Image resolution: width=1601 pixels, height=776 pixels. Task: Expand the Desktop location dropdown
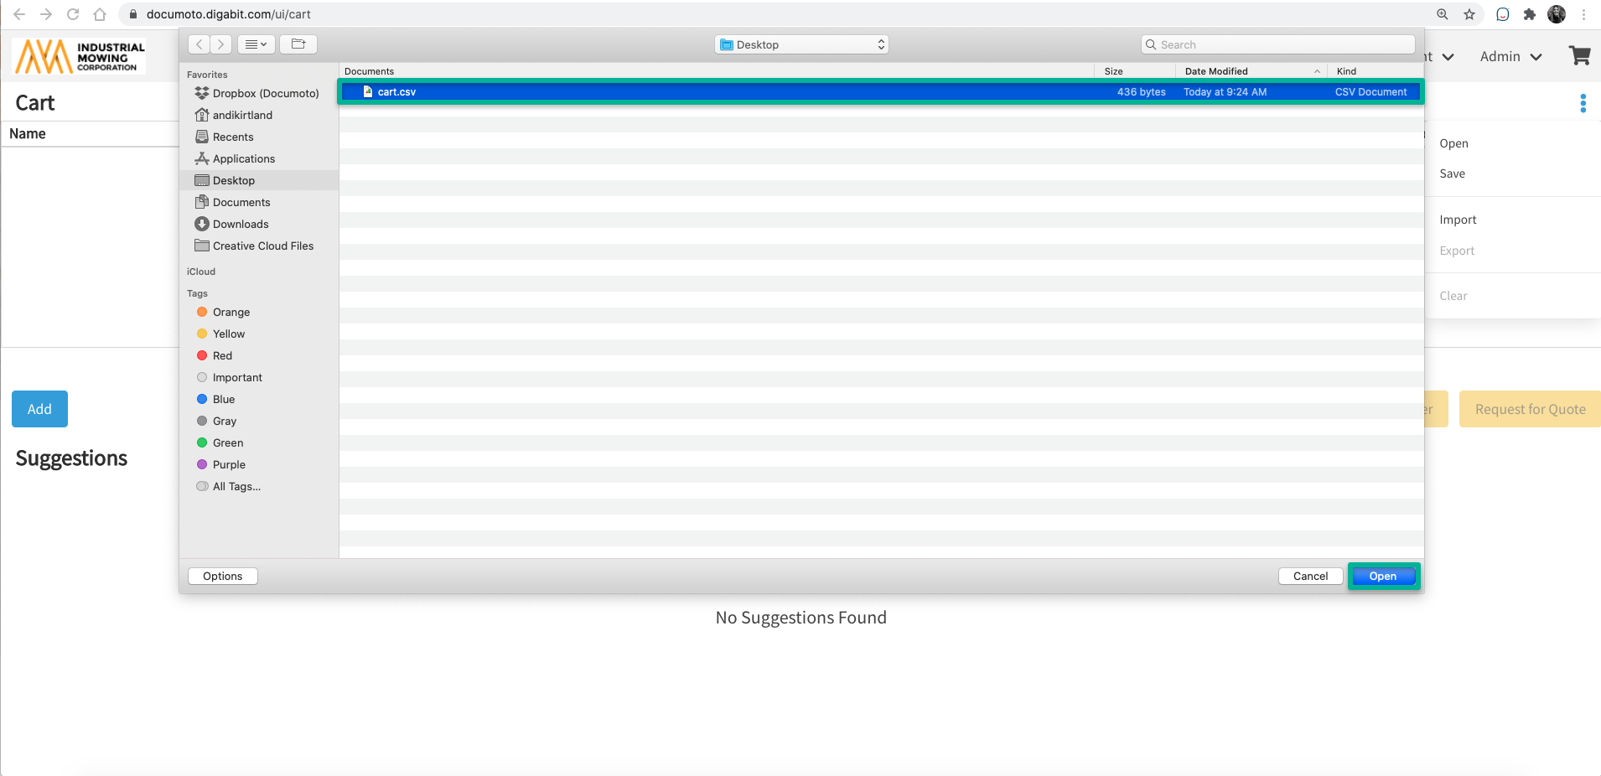[x=802, y=44]
